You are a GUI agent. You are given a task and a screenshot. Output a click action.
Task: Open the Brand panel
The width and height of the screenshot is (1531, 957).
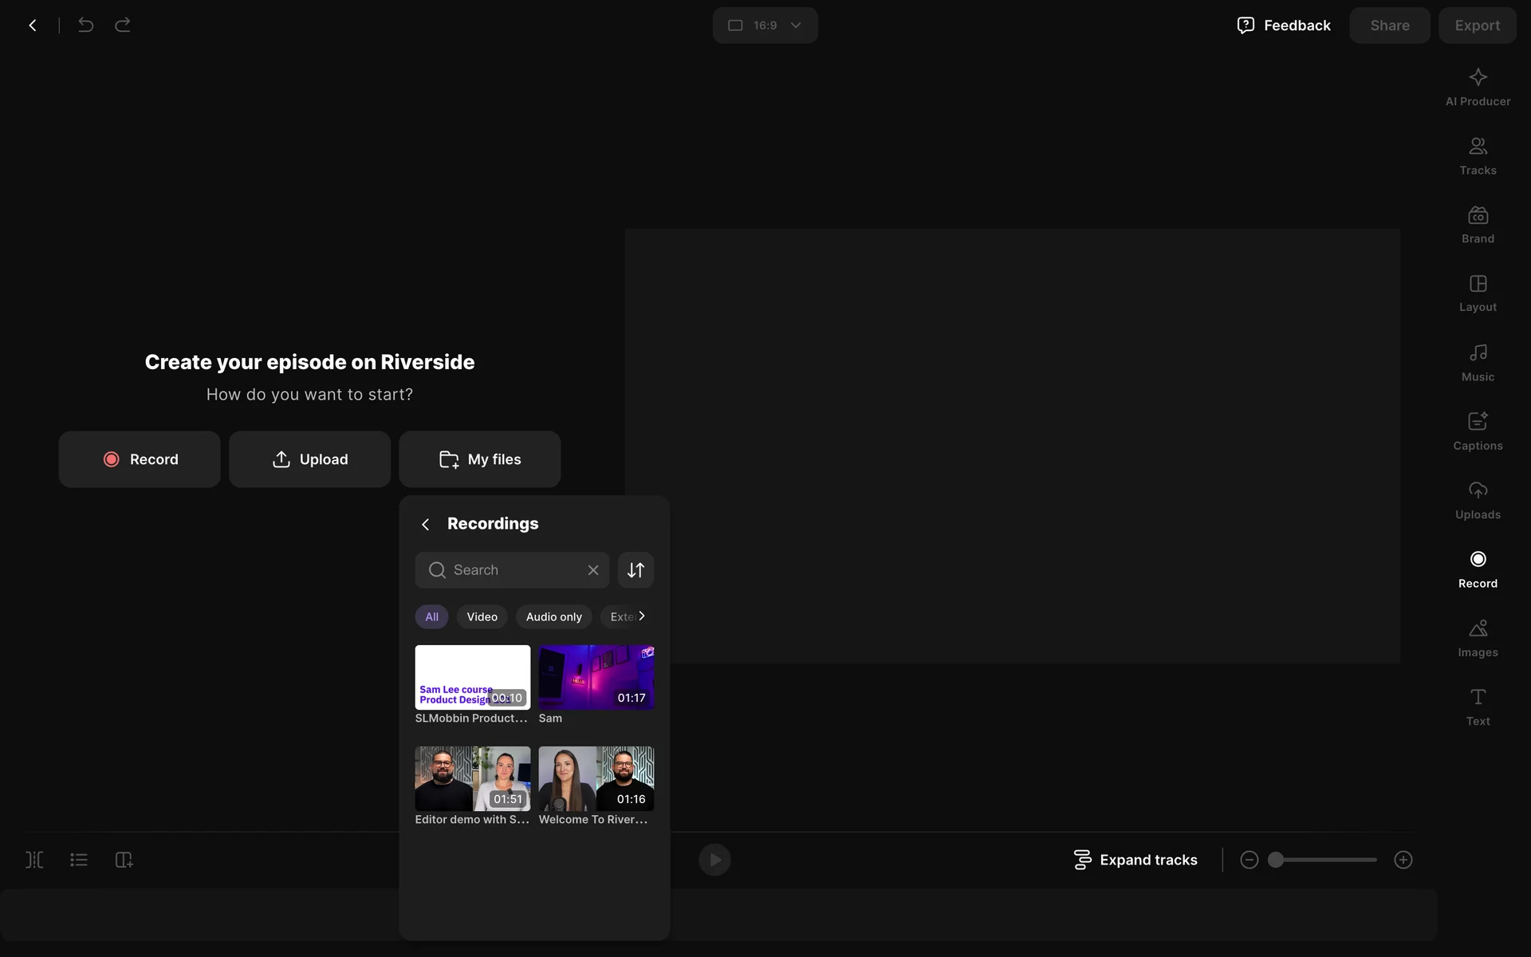[1478, 225]
